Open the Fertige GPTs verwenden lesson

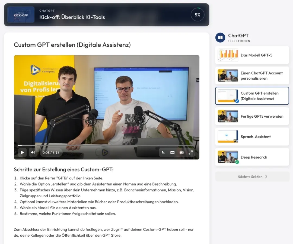pos(252,116)
